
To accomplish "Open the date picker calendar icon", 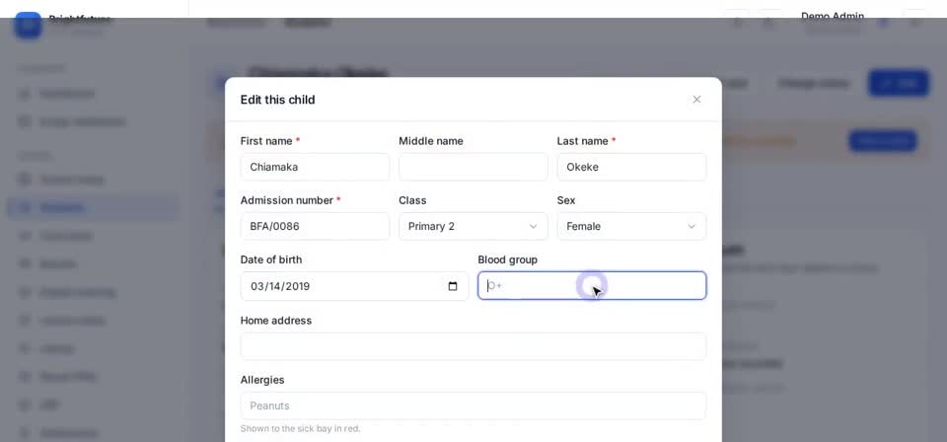I will tap(453, 286).
